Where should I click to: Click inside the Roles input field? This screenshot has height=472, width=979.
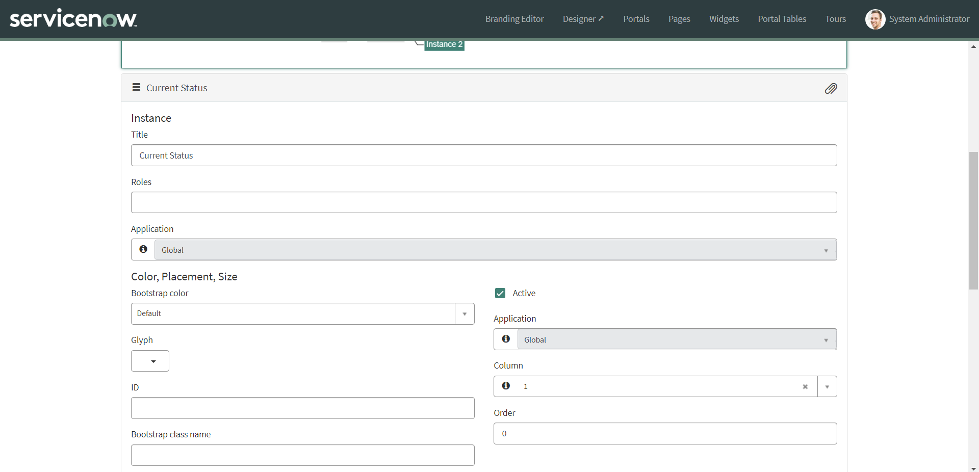pos(483,202)
